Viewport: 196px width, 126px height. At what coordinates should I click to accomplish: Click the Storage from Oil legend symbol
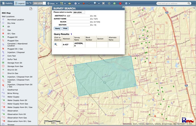[3, 63]
